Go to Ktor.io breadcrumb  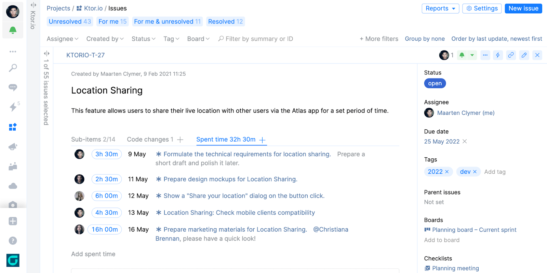(90, 8)
